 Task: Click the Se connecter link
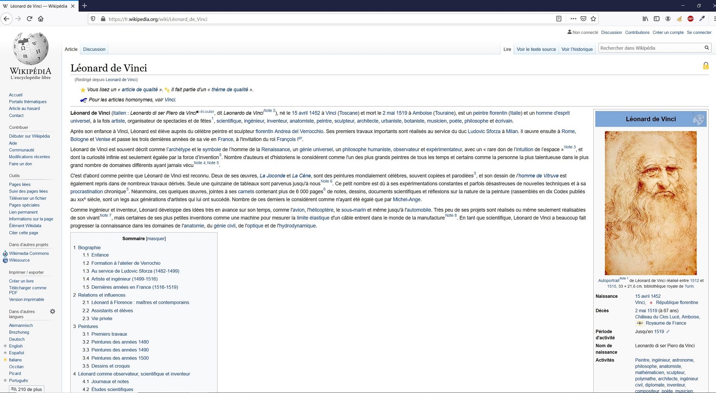tap(699, 32)
